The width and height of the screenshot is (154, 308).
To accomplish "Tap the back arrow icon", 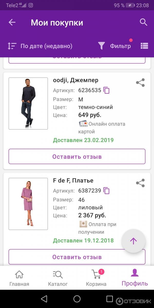I will click(x=12, y=22).
